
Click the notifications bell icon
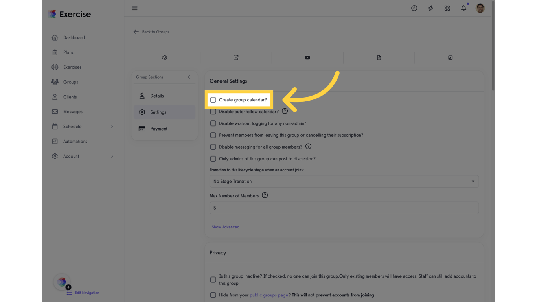click(463, 8)
